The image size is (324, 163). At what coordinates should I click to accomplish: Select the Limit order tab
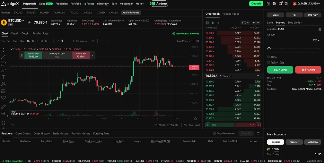tap(270, 22)
